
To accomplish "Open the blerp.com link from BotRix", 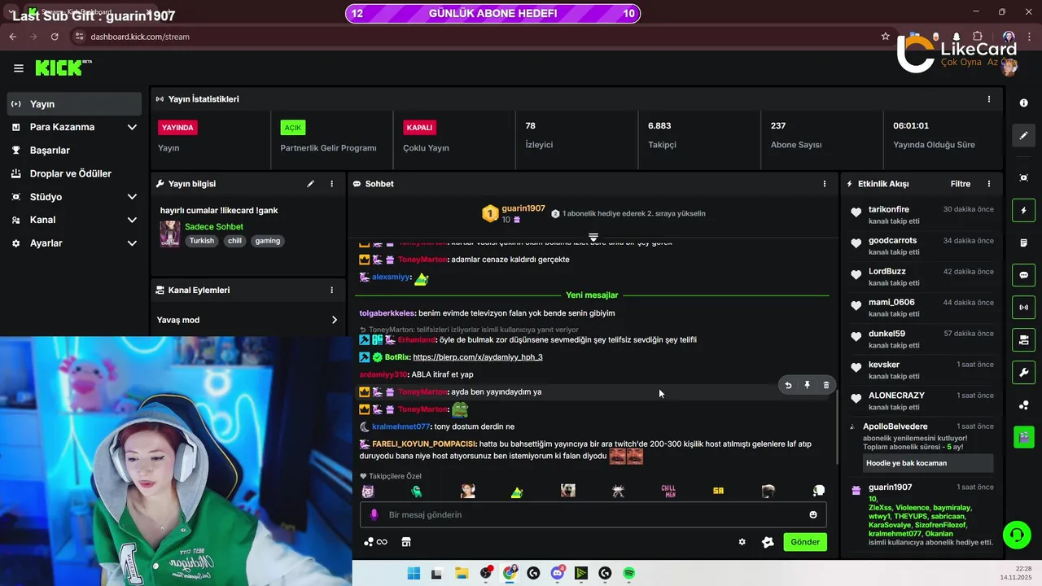I will click(x=477, y=357).
